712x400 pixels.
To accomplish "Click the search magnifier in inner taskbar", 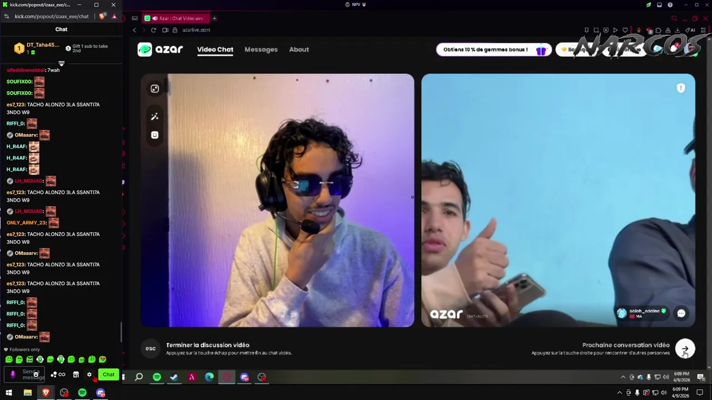I will tap(139, 377).
